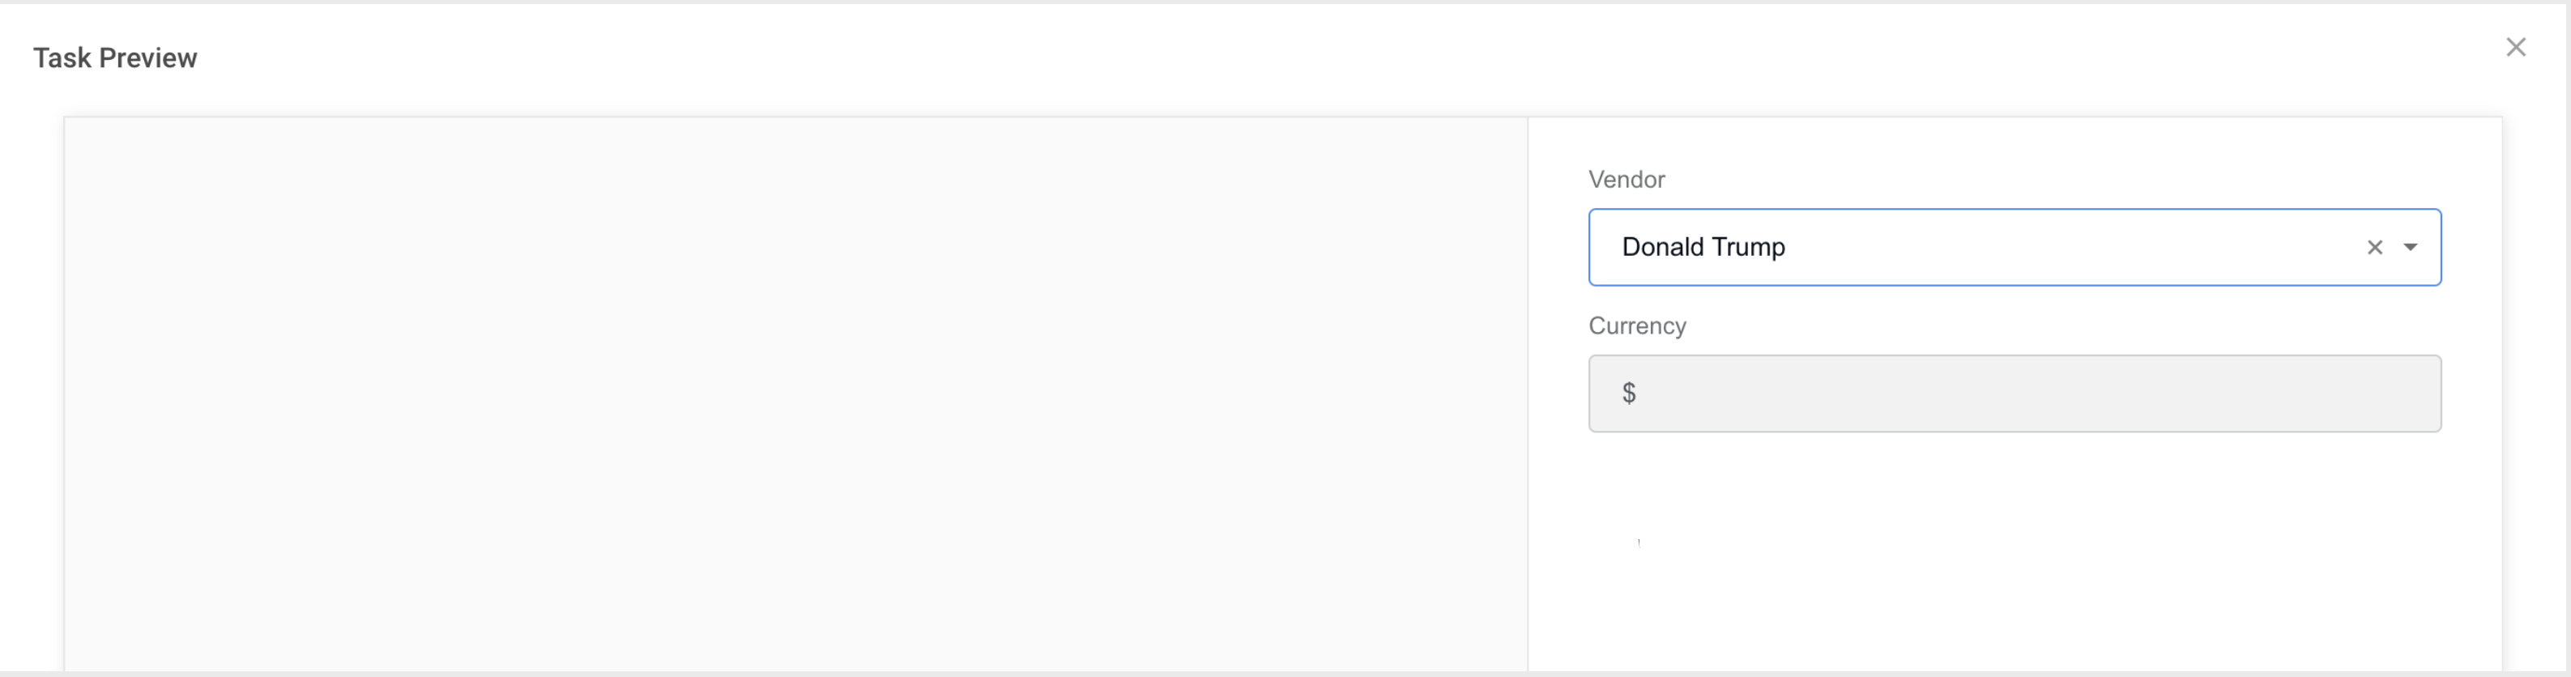The width and height of the screenshot is (2571, 677).
Task: Click the disabled Currency field
Action: [2014, 394]
